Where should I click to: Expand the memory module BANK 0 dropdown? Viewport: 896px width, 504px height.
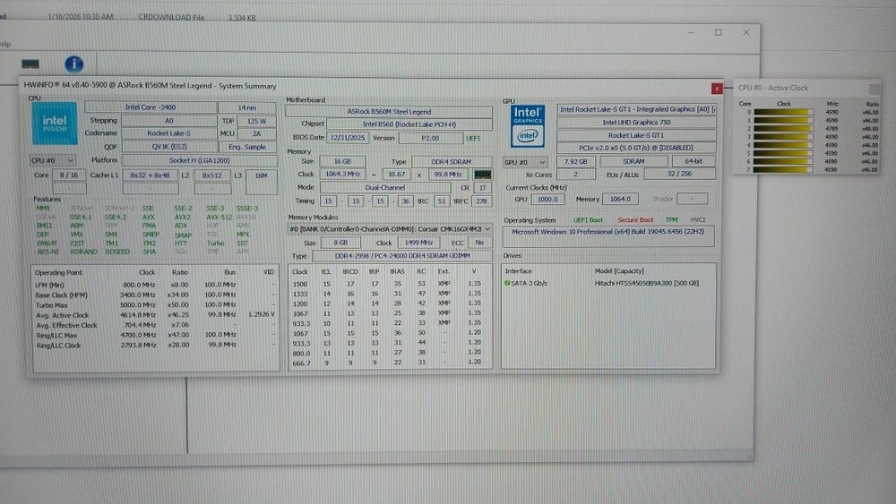point(389,229)
